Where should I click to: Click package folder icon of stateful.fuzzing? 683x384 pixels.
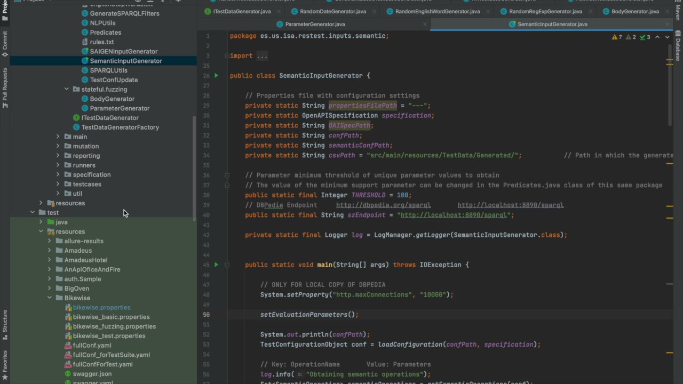click(76, 89)
